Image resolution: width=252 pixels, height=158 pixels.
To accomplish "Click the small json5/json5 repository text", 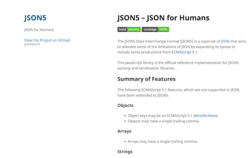I will (x=32, y=44).
